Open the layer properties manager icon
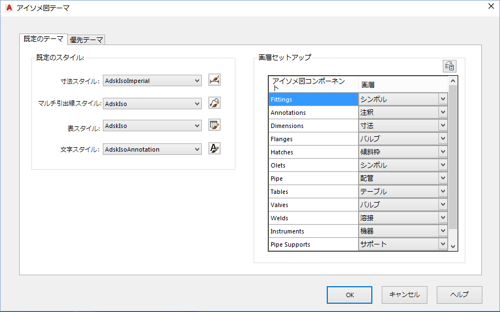 click(449, 66)
